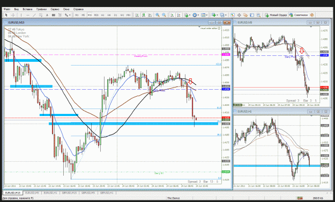
Task: Zoom in on the chart
Action: tap(158, 15)
